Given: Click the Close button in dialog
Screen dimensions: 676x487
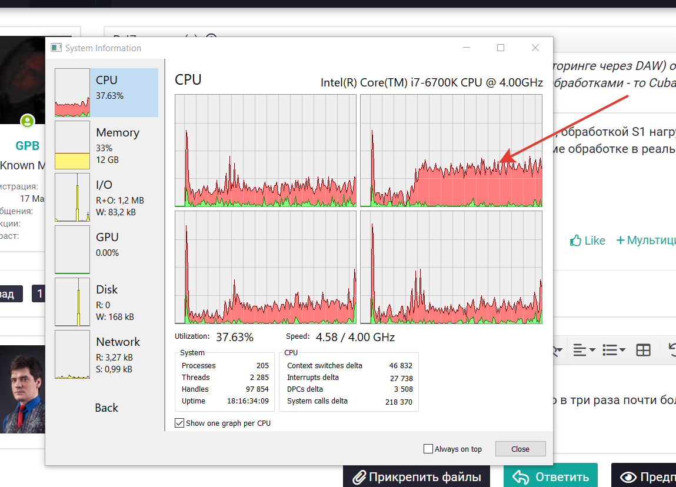Looking at the screenshot, I should (x=520, y=449).
